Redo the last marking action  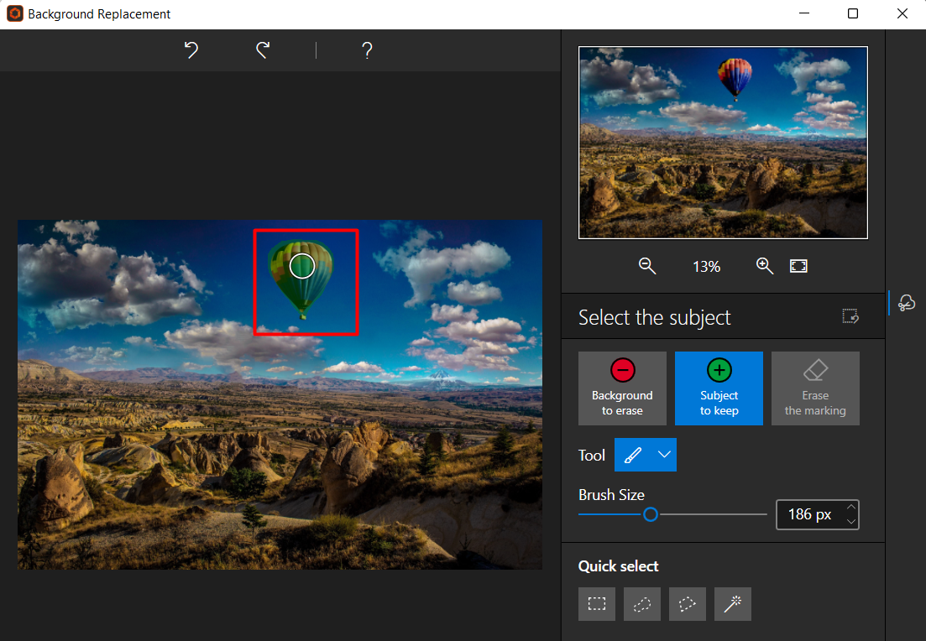pos(263,50)
